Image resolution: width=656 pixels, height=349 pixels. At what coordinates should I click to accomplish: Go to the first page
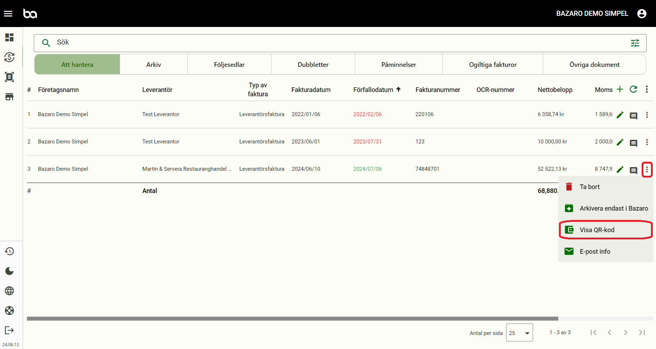coord(593,332)
